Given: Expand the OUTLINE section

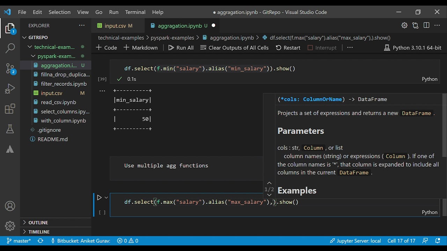Looking at the screenshot, I should click(x=38, y=222).
